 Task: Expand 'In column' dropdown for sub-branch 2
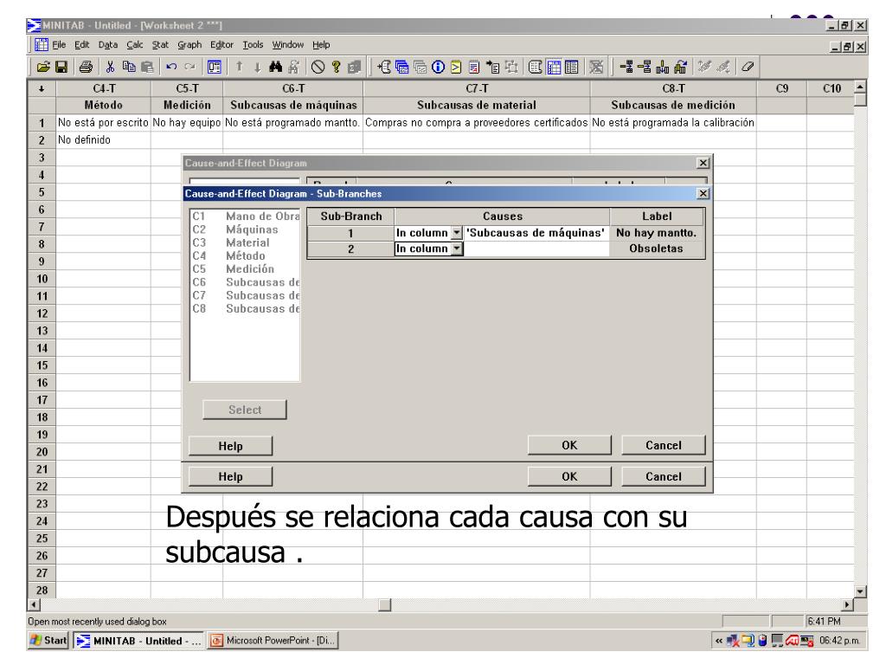pos(457,249)
